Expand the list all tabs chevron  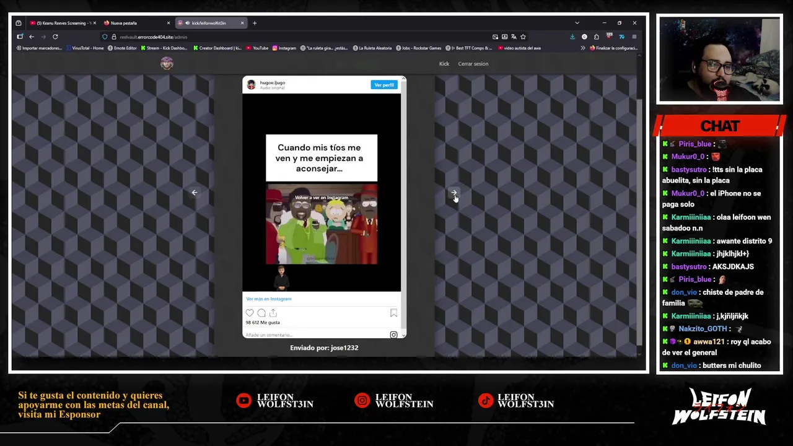point(577,23)
